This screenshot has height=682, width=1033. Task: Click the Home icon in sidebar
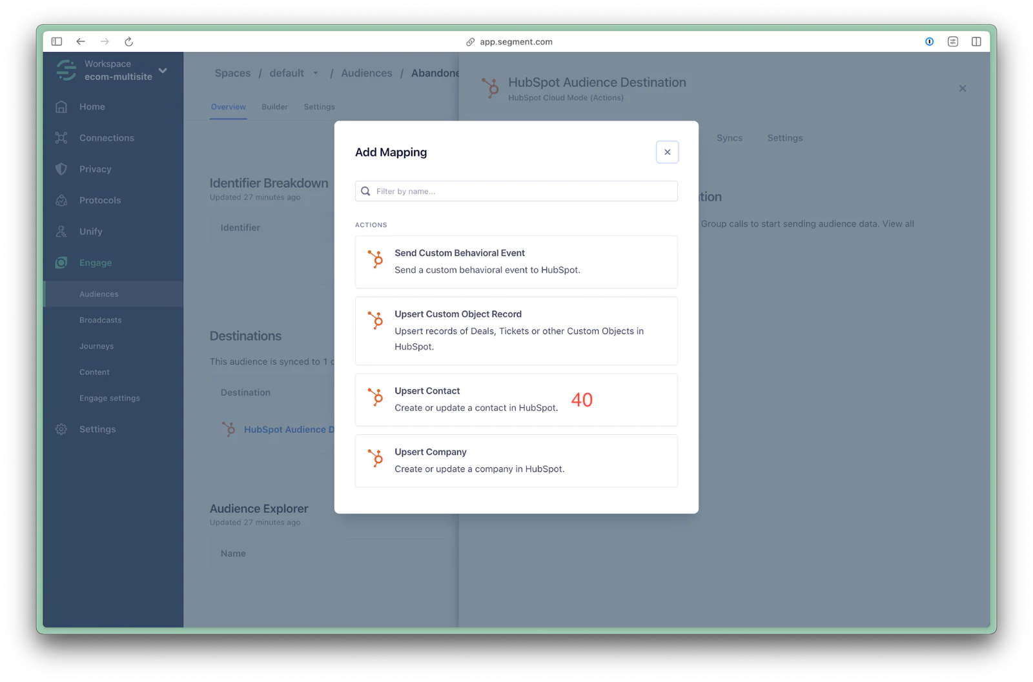pos(61,107)
